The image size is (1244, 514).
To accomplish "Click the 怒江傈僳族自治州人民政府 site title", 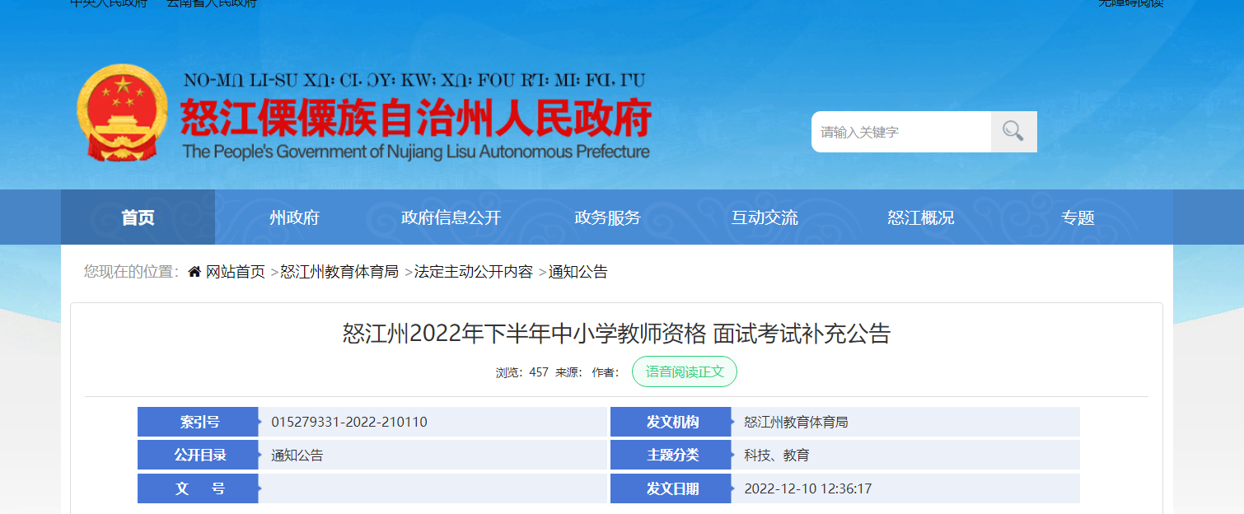I will (x=416, y=117).
